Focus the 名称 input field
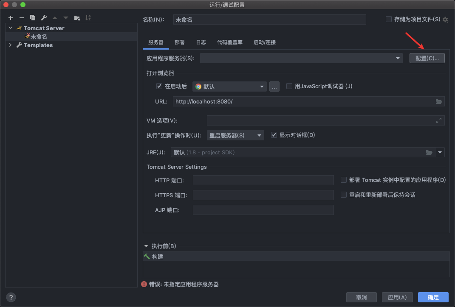 270,20
